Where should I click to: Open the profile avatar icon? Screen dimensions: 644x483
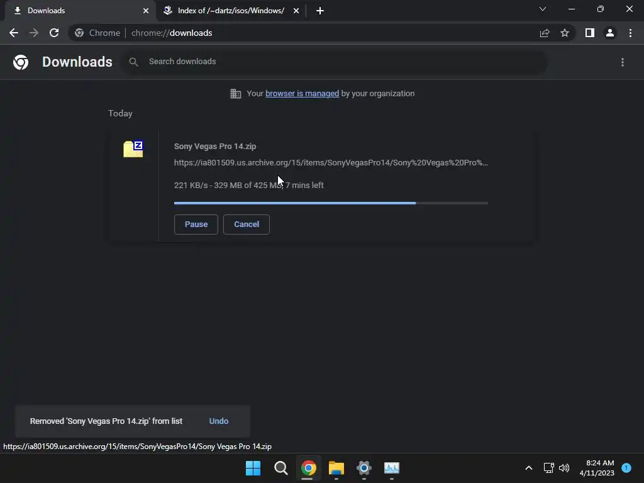610,33
